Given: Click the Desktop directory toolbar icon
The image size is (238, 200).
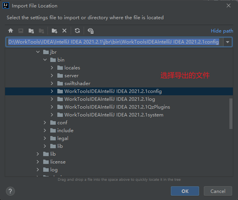Looking at the screenshot, I should 21,31.
